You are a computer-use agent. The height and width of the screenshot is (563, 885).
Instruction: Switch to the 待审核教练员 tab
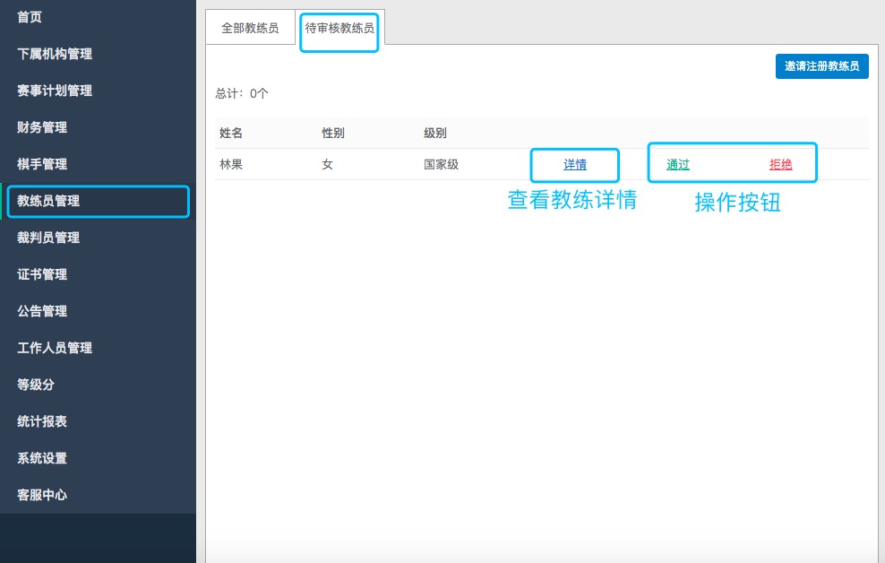click(x=339, y=28)
